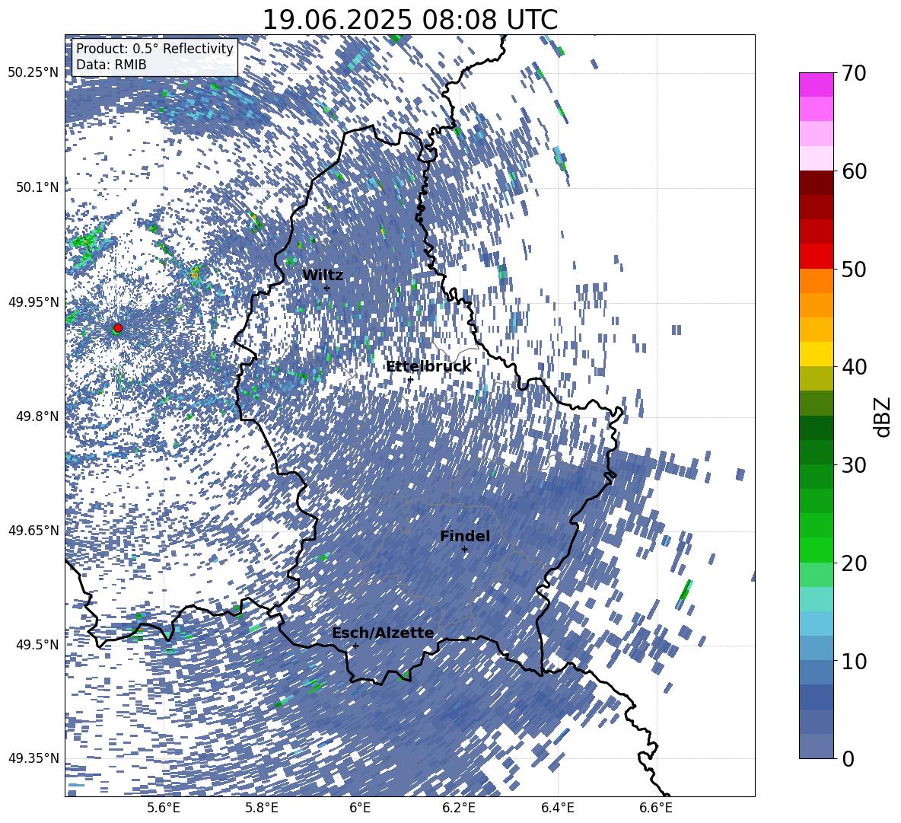Image resolution: width=901 pixels, height=823 pixels.
Task: Click the 30 value on the colorbar
Action: (x=855, y=465)
